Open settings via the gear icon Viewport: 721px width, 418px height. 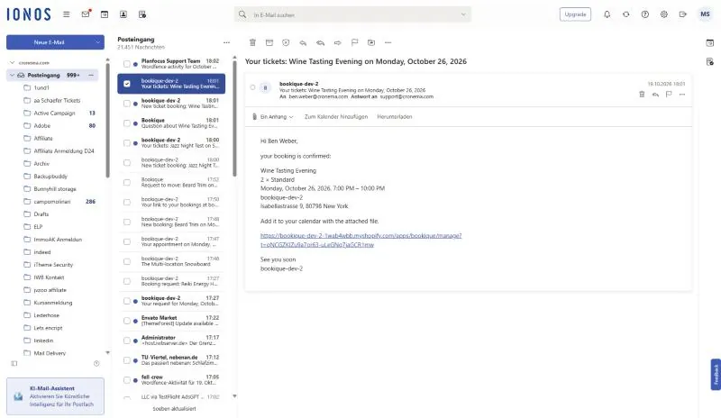tap(664, 14)
